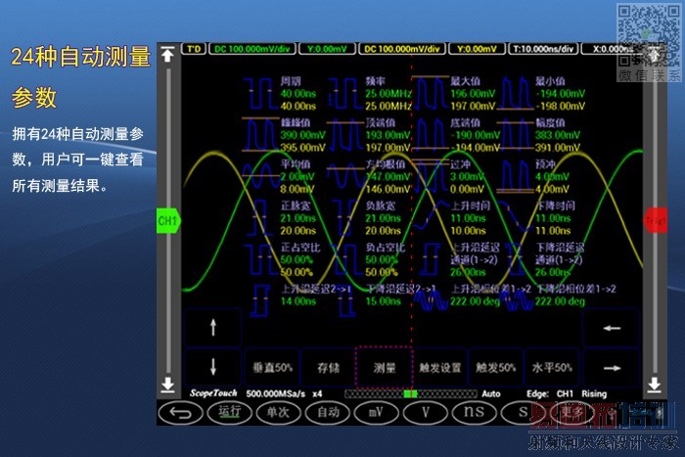The image size is (685, 457).
Task: Click the 垂直50% menu button
Action: tap(273, 367)
